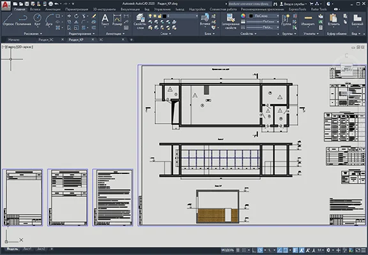The width and height of the screenshot is (368, 255).
Task: Expand the Редактирование panel dropdown
Action: (82, 34)
